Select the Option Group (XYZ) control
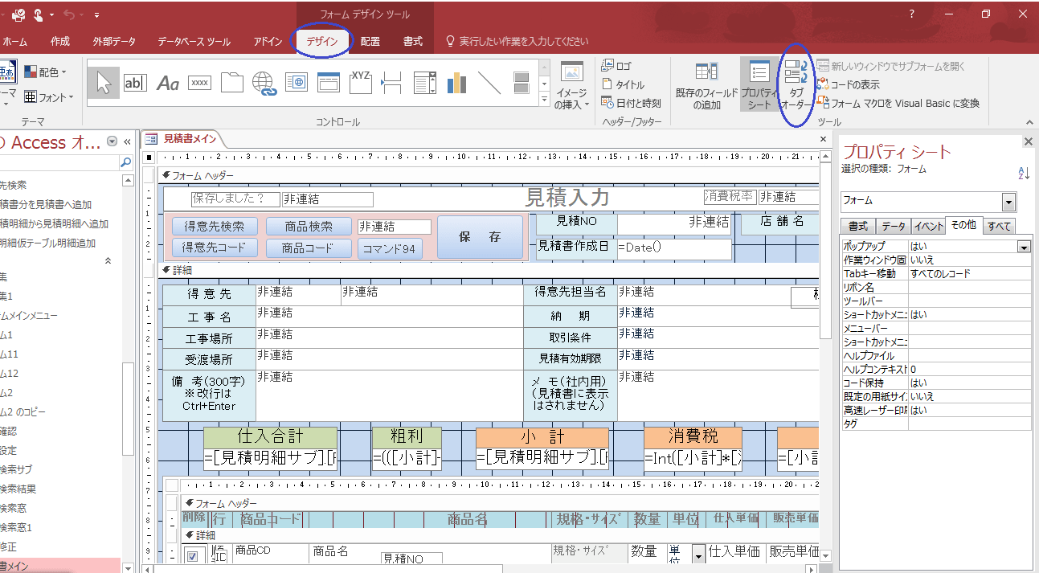 360,83
